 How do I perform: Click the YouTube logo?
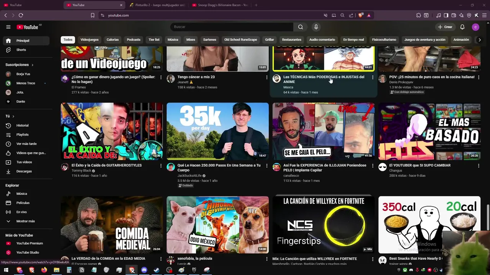(27, 27)
